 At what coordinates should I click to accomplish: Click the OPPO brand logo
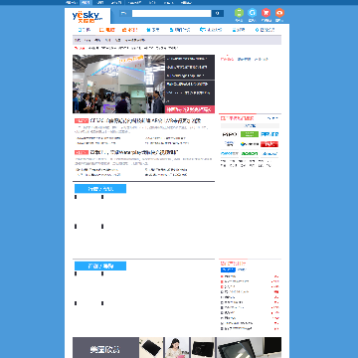click(x=230, y=134)
